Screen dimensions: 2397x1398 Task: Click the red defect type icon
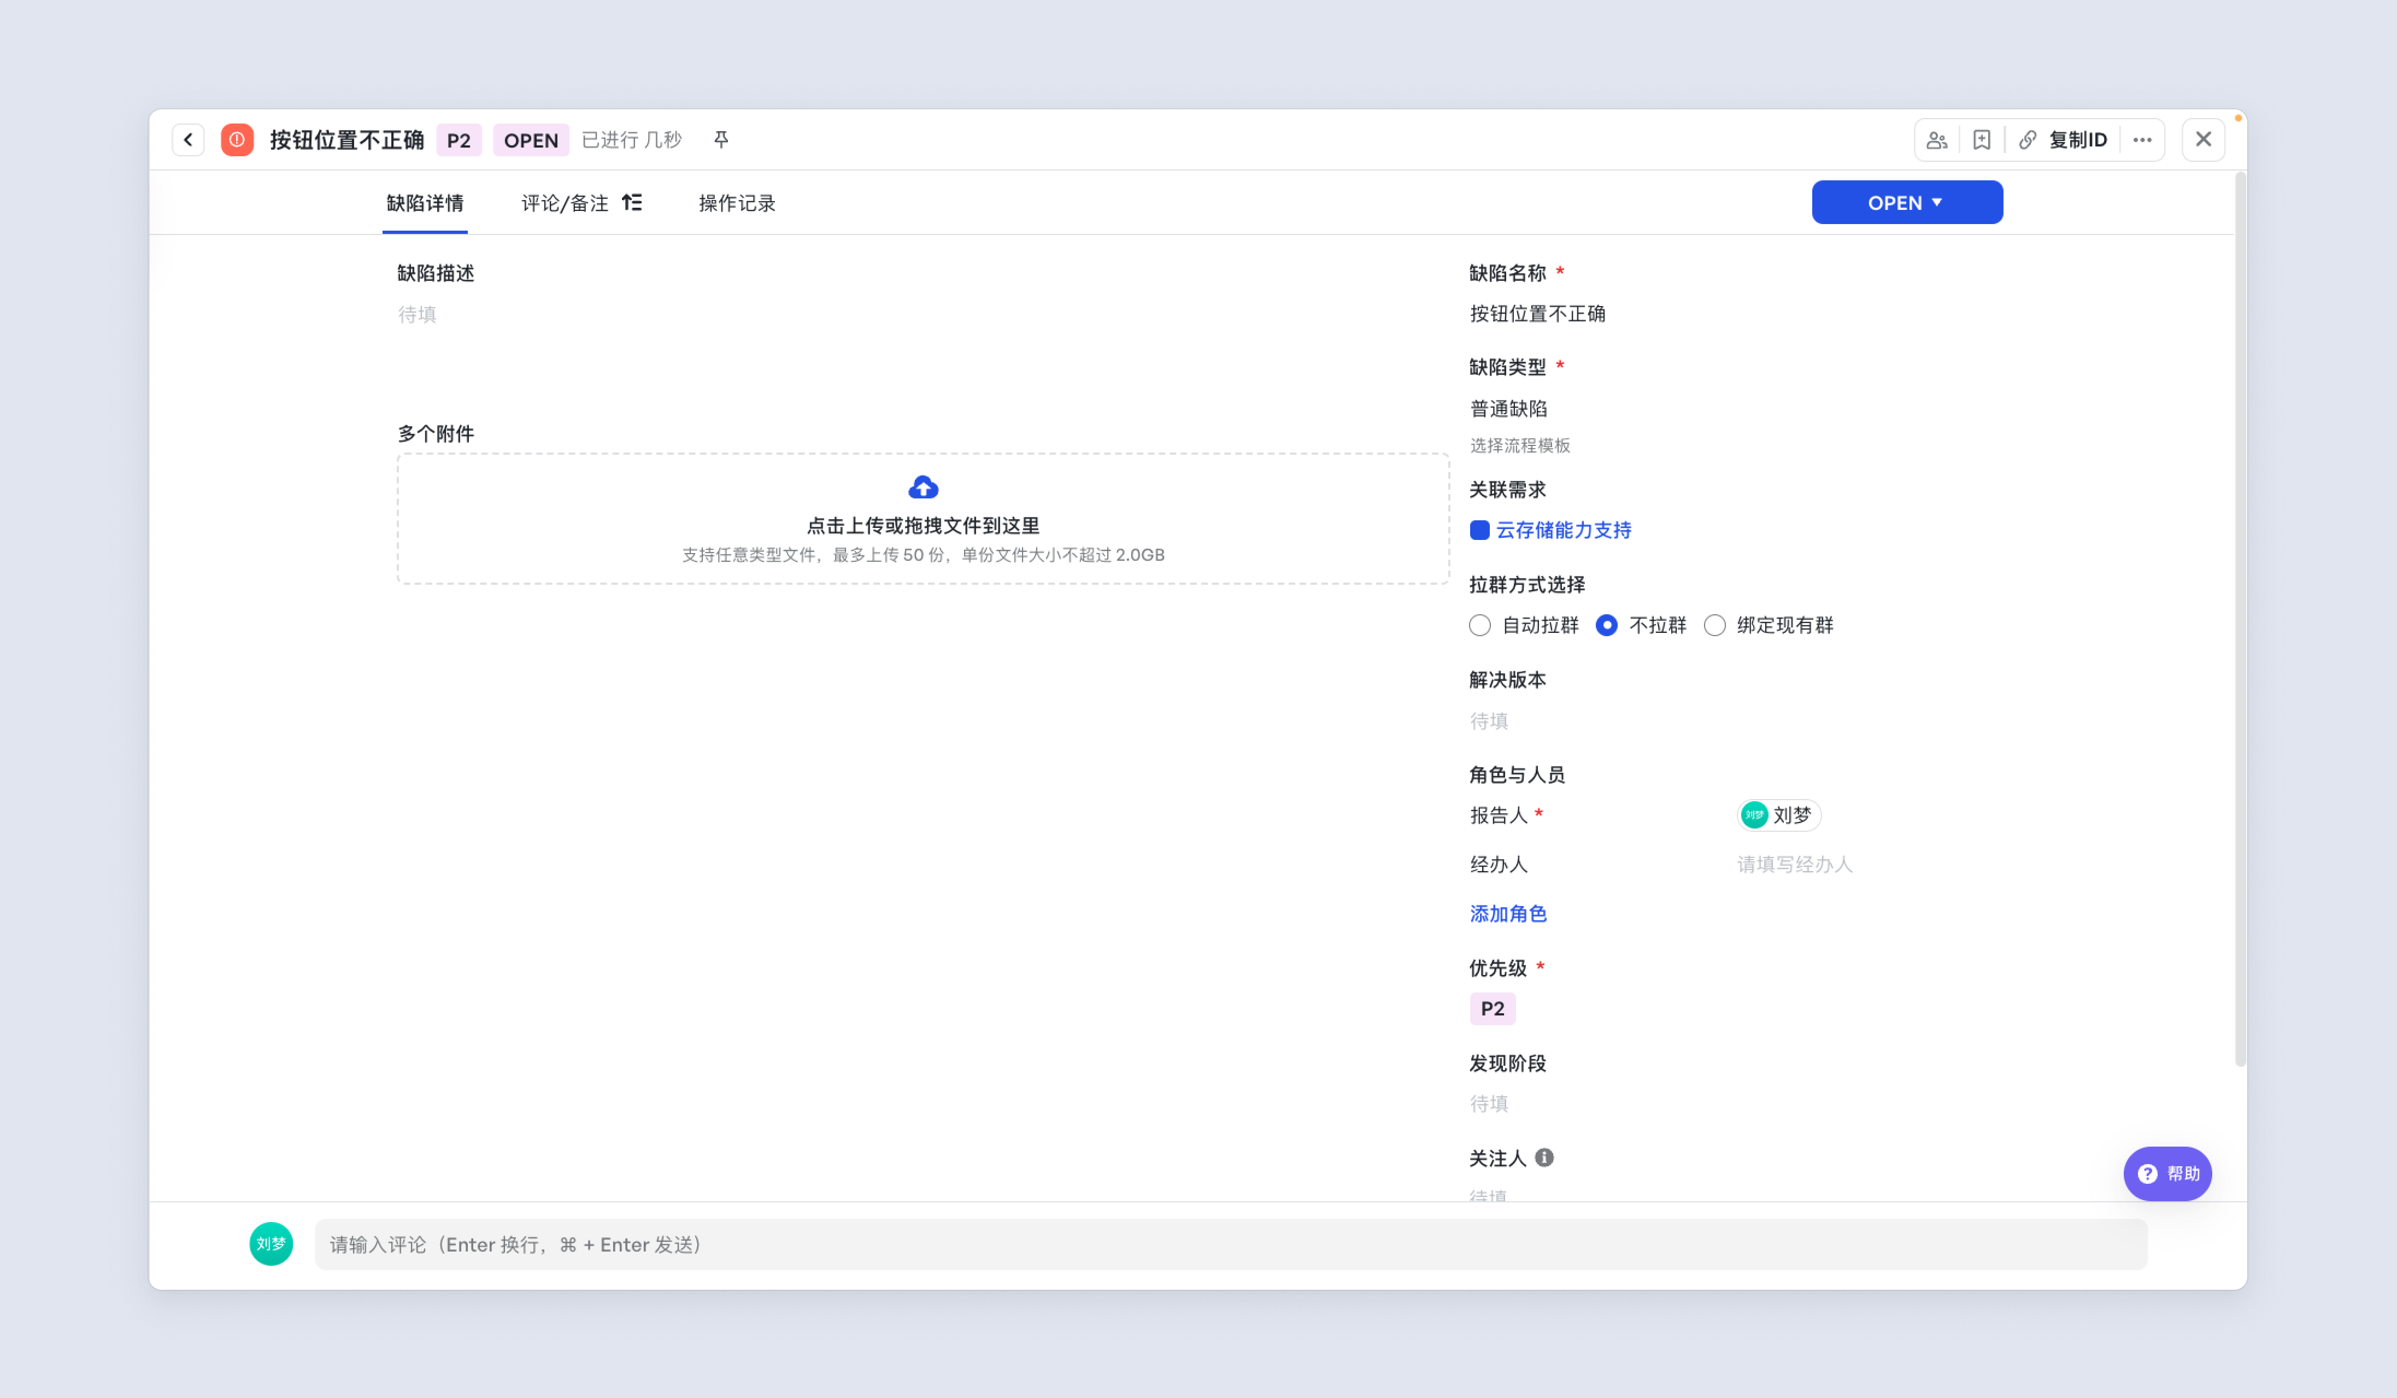(237, 140)
